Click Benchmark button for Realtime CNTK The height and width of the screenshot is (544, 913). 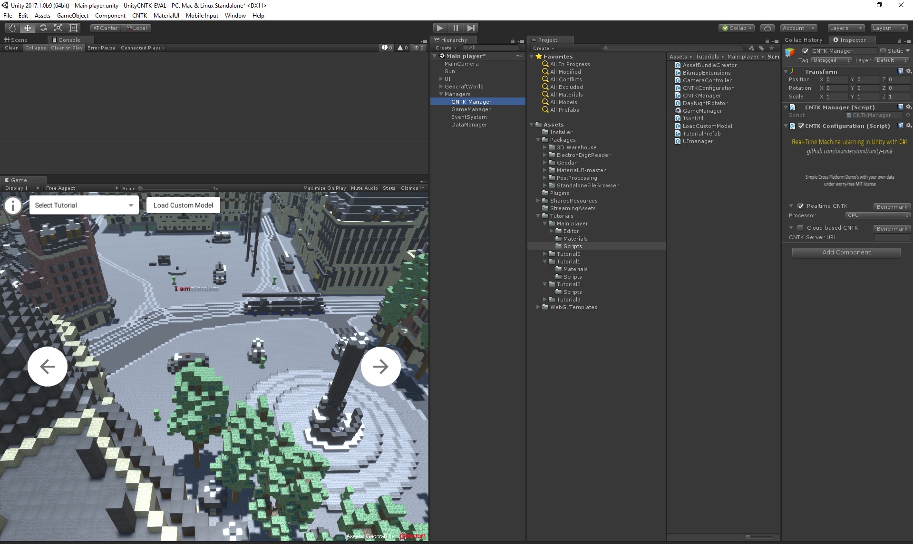click(892, 207)
